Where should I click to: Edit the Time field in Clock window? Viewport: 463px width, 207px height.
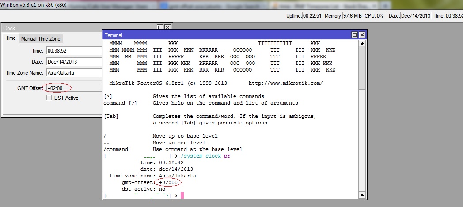point(74,51)
